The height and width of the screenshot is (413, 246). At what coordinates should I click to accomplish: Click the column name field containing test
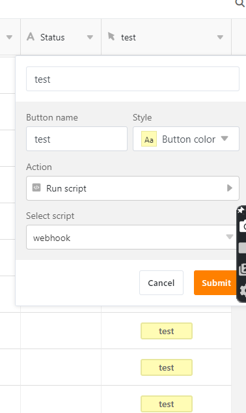tap(133, 79)
